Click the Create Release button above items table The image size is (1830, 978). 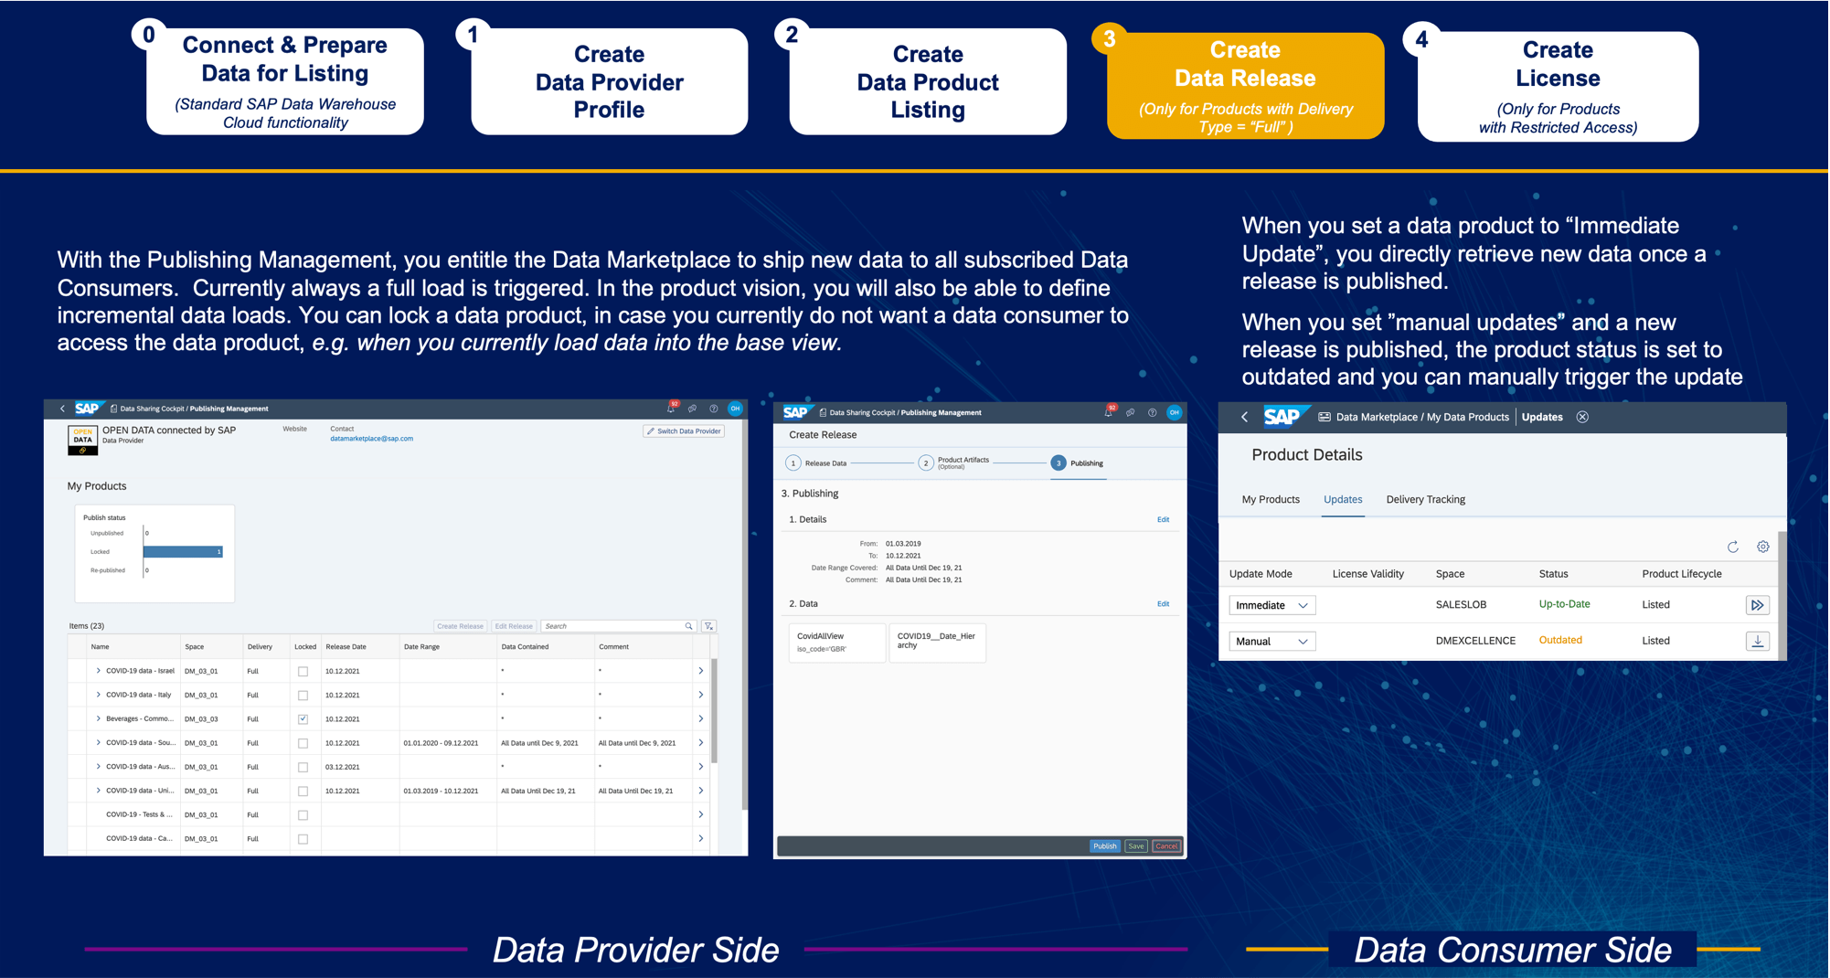(x=460, y=626)
